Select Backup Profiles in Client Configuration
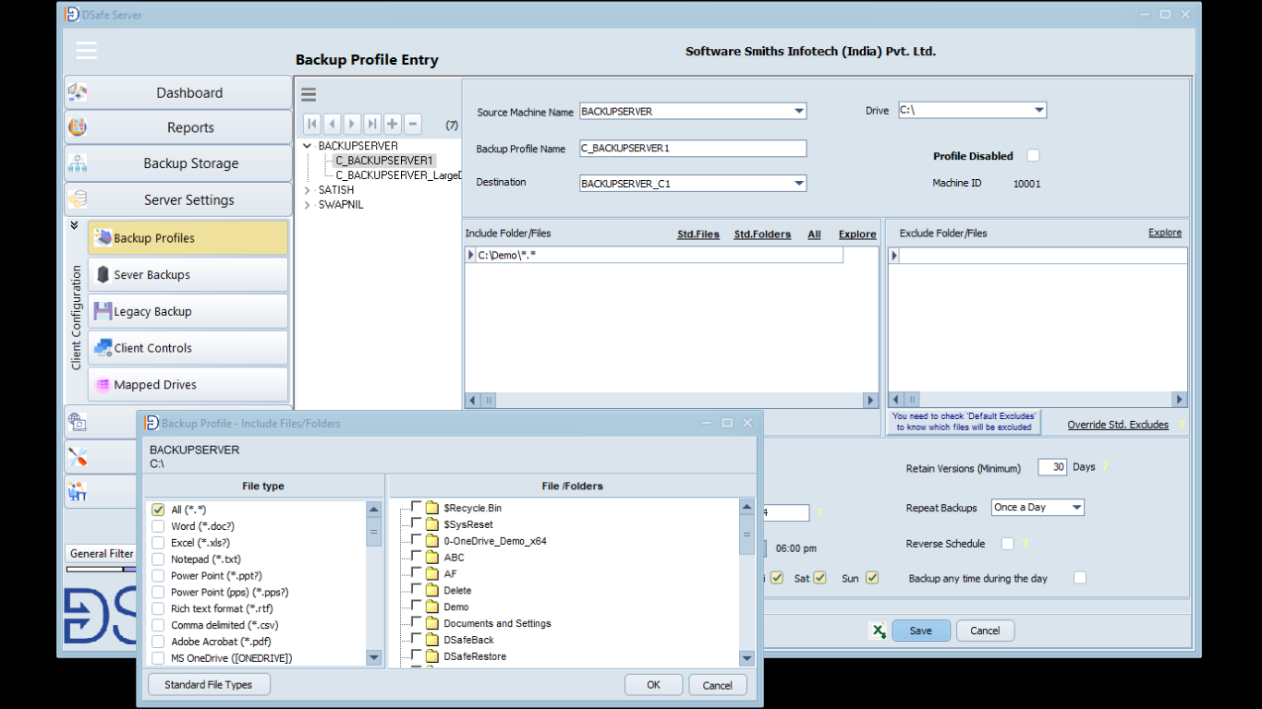Image resolution: width=1262 pixels, height=709 pixels. [188, 237]
